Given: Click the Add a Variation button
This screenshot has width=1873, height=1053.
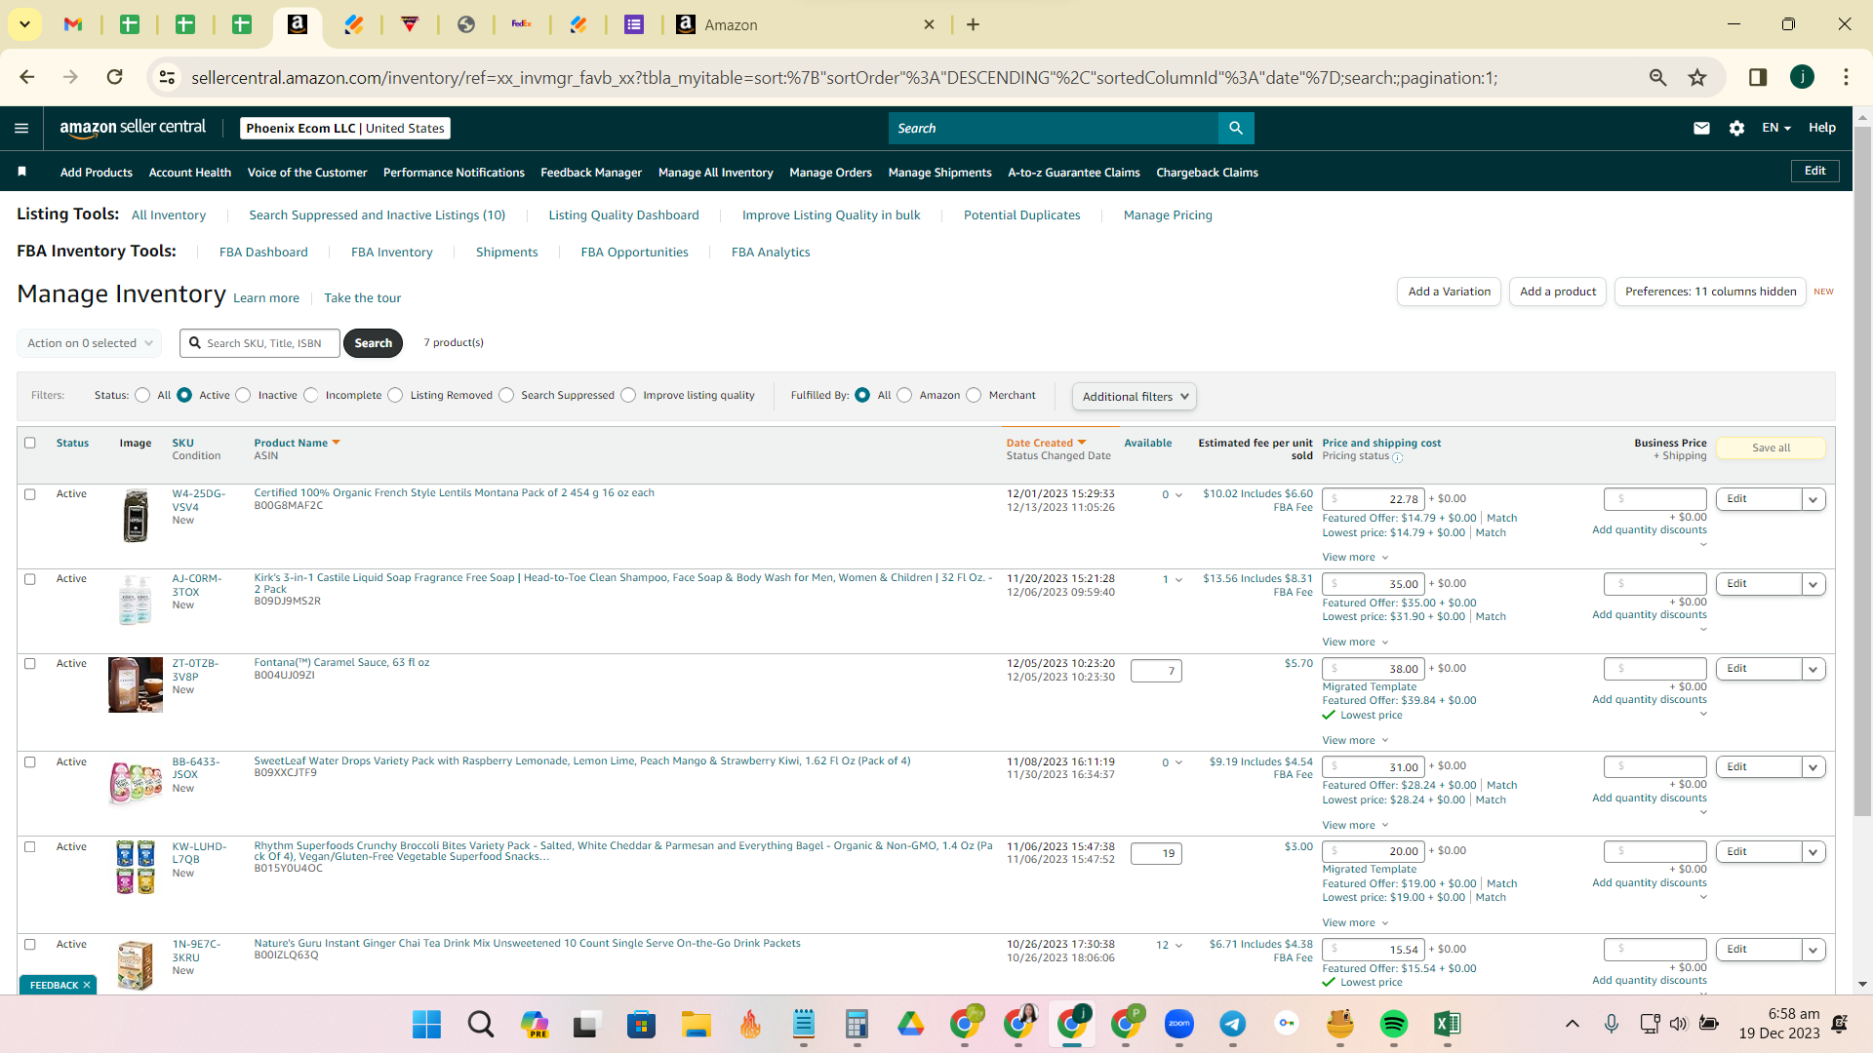Looking at the screenshot, I should pyautogui.click(x=1449, y=292).
